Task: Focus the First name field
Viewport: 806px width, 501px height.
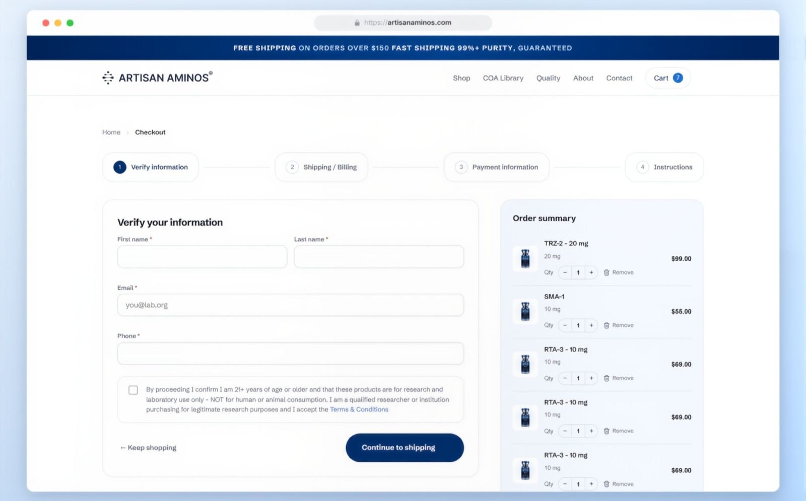Action: (202, 257)
